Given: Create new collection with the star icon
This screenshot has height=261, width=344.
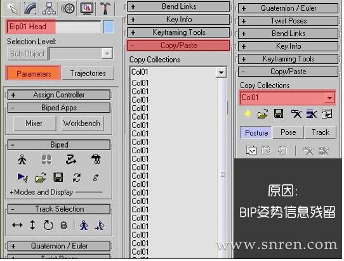Looking at the screenshot, I should click(248, 114).
